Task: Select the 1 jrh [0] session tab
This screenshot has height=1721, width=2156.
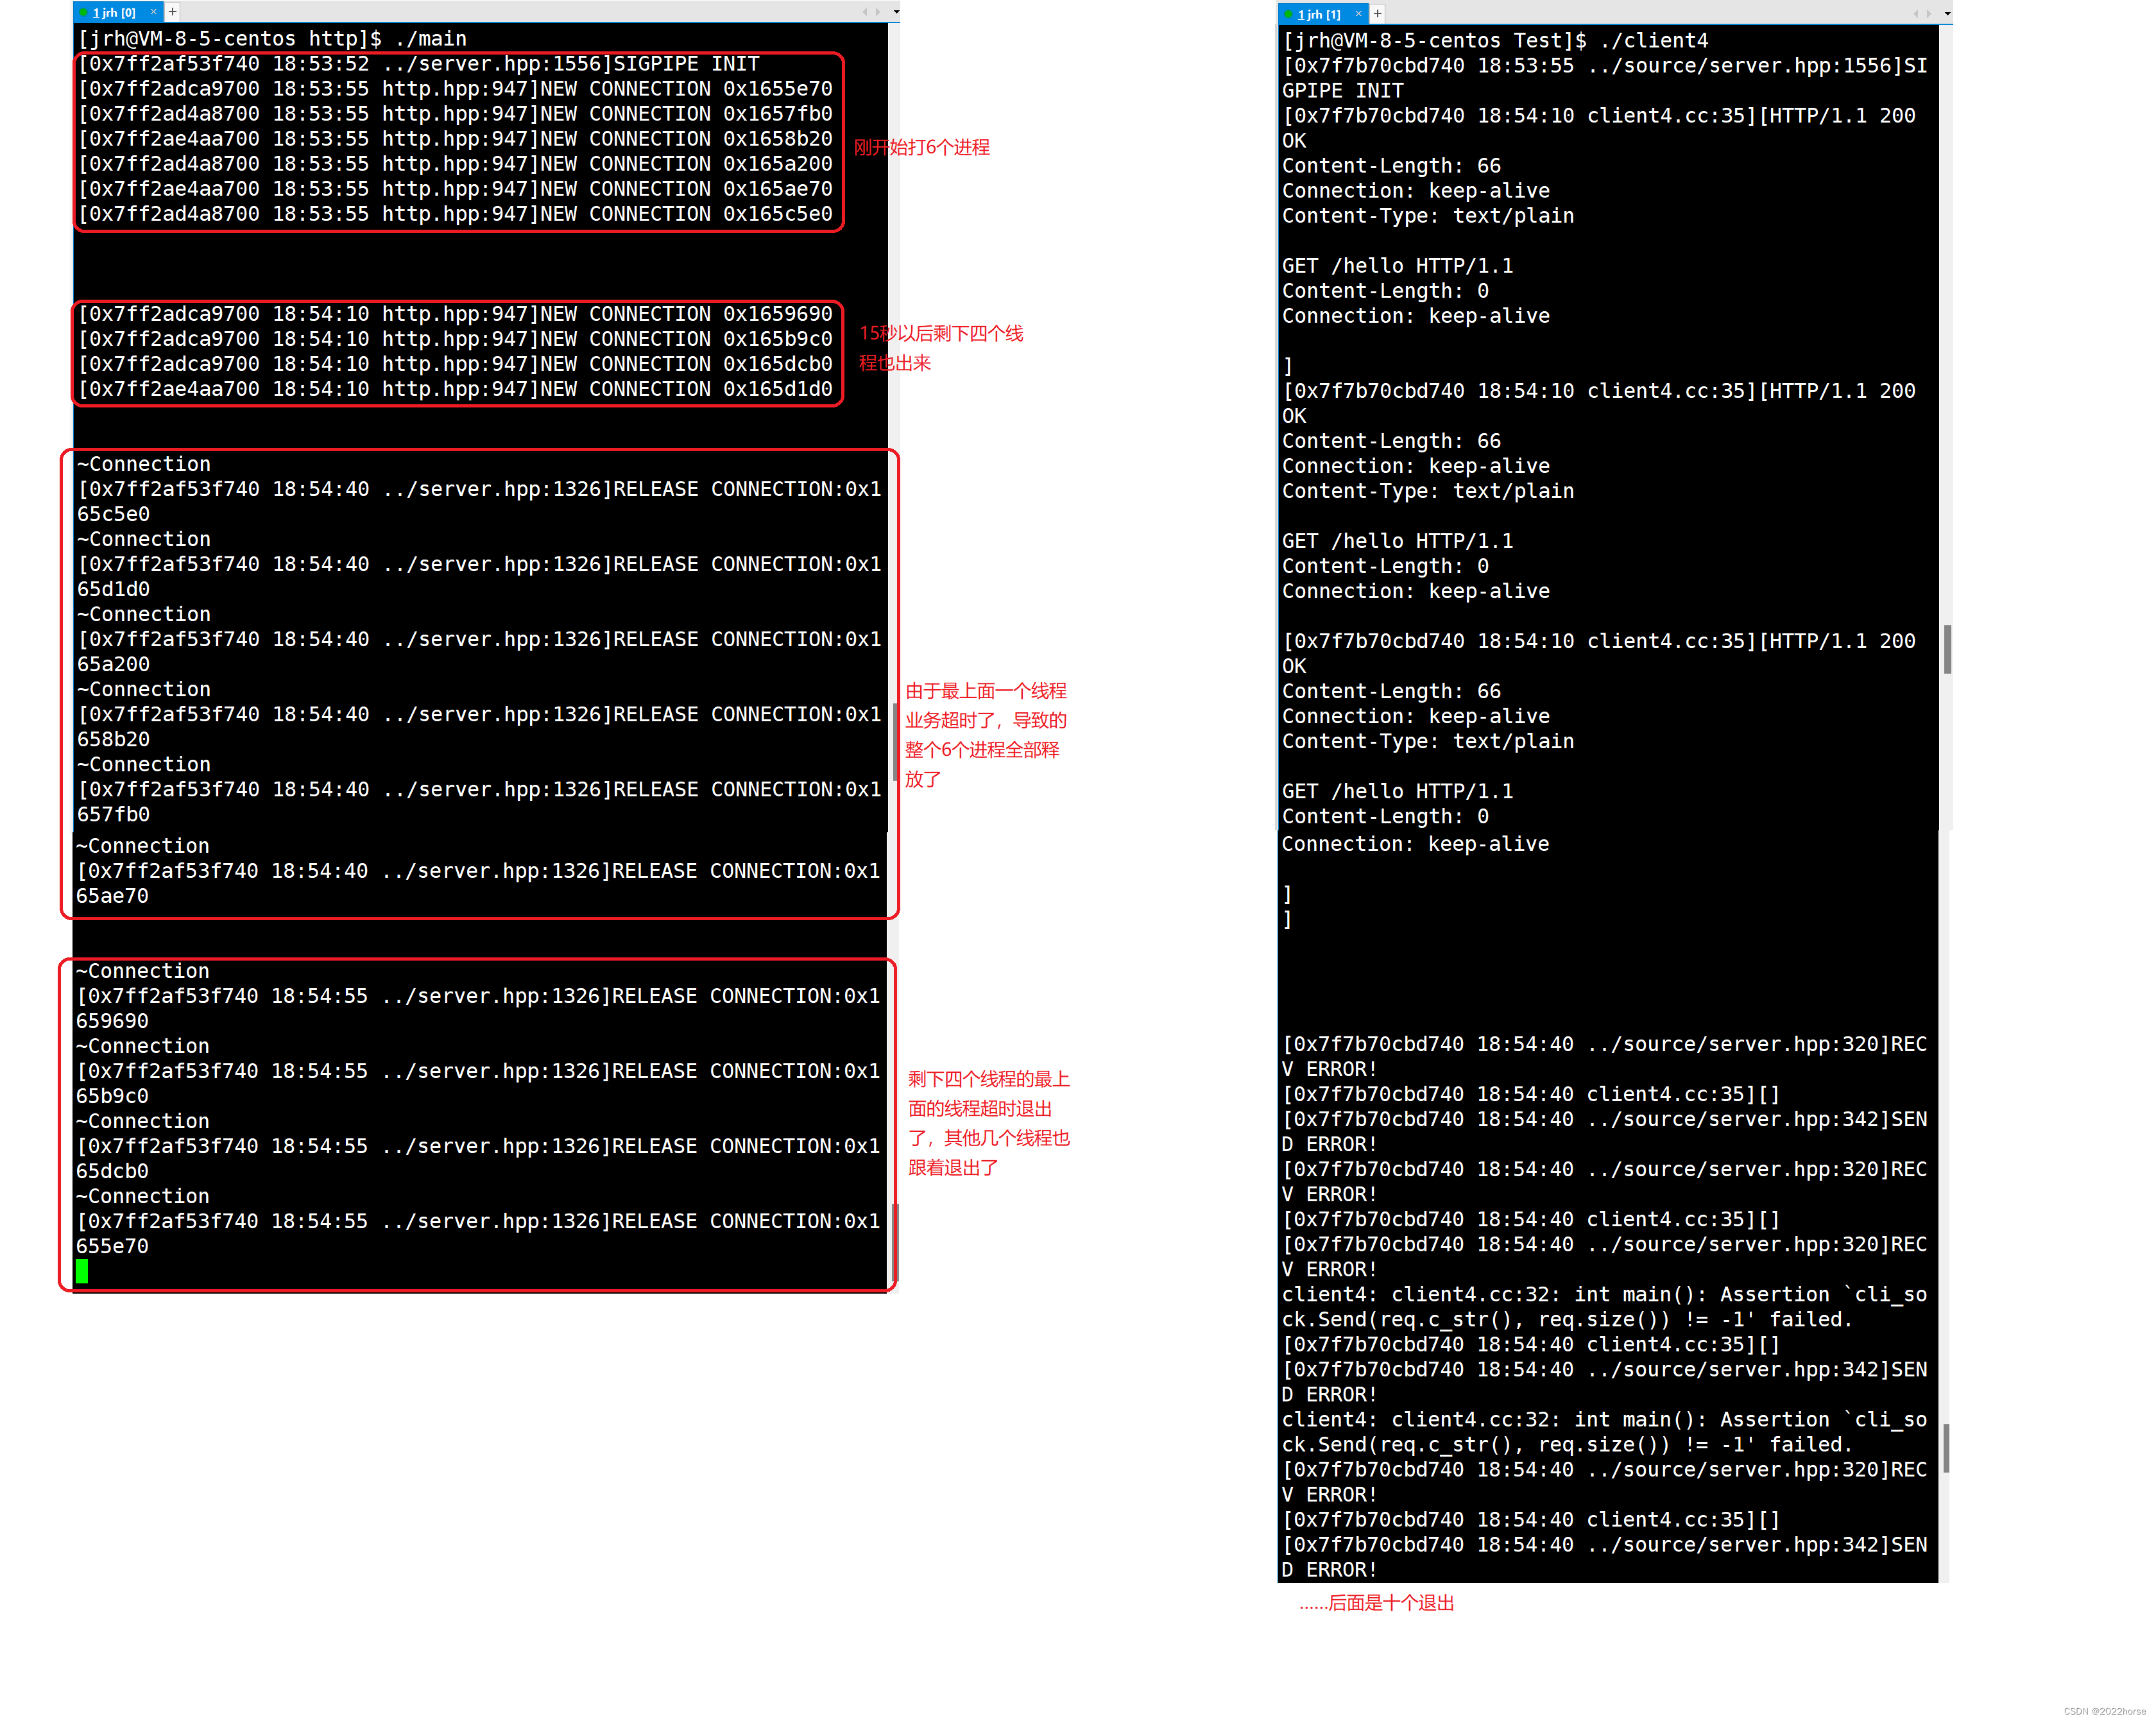Action: 114,12
